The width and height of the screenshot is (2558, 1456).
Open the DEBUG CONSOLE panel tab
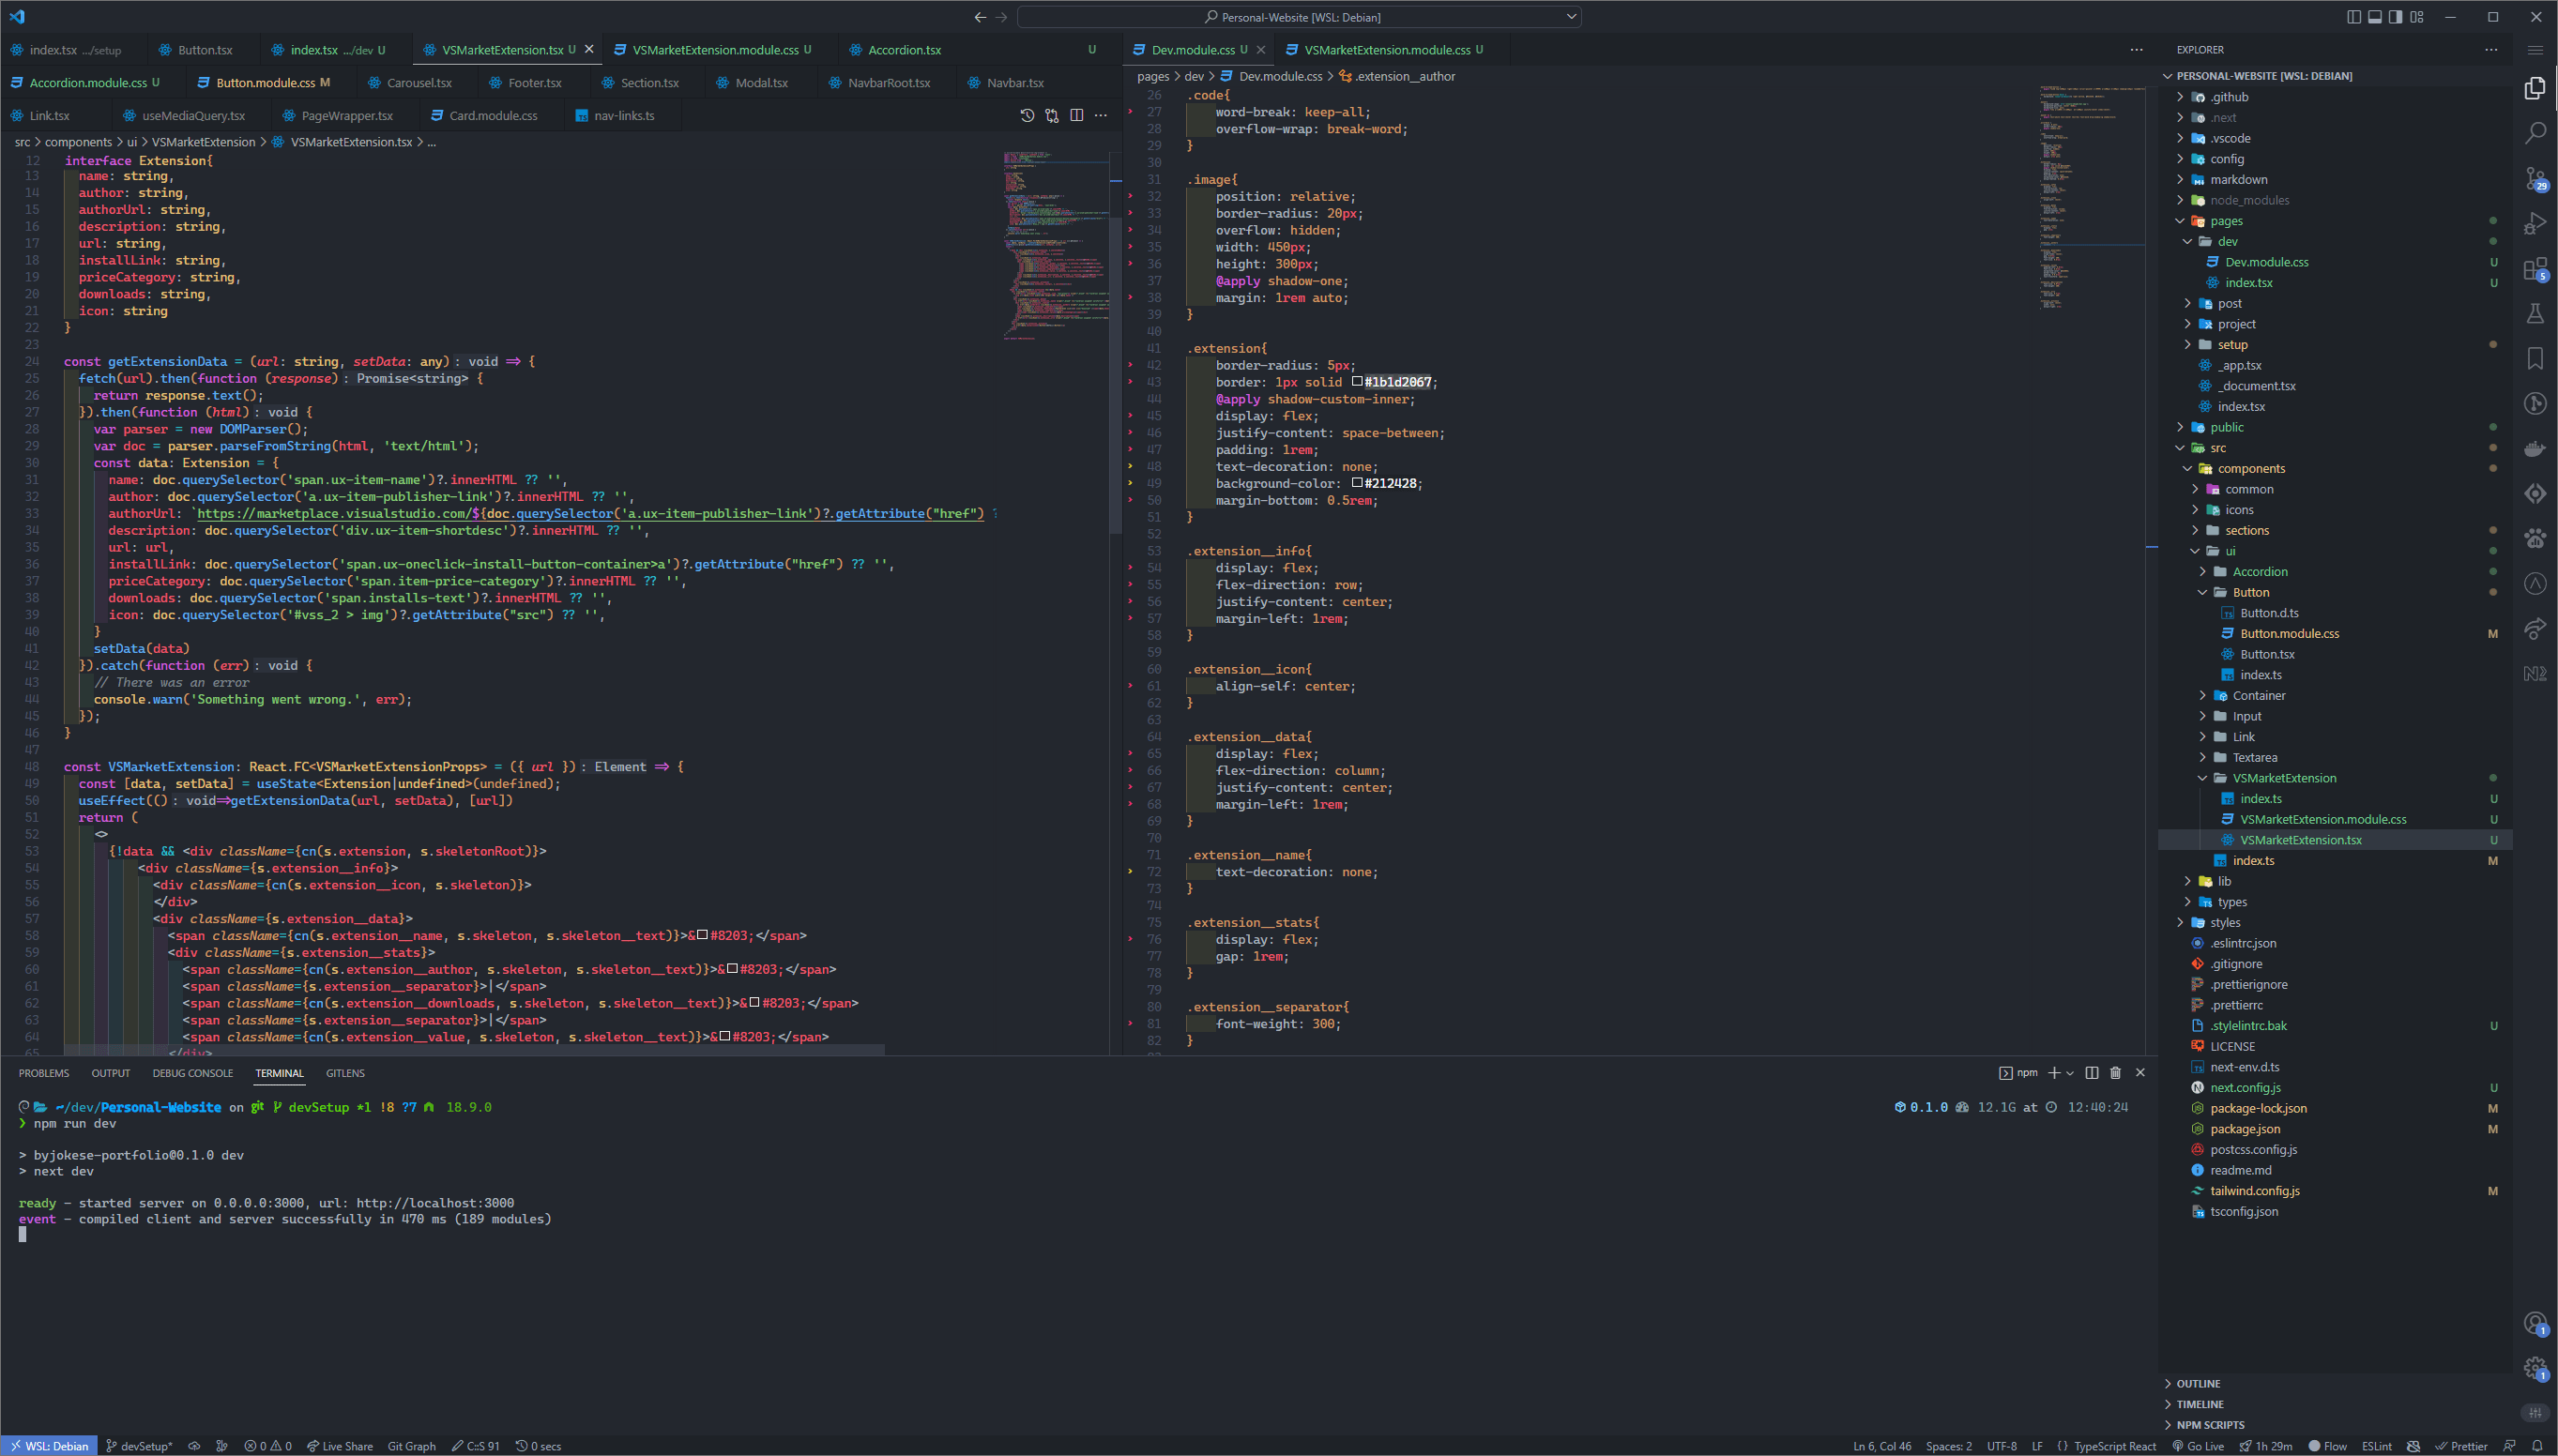(x=192, y=1072)
